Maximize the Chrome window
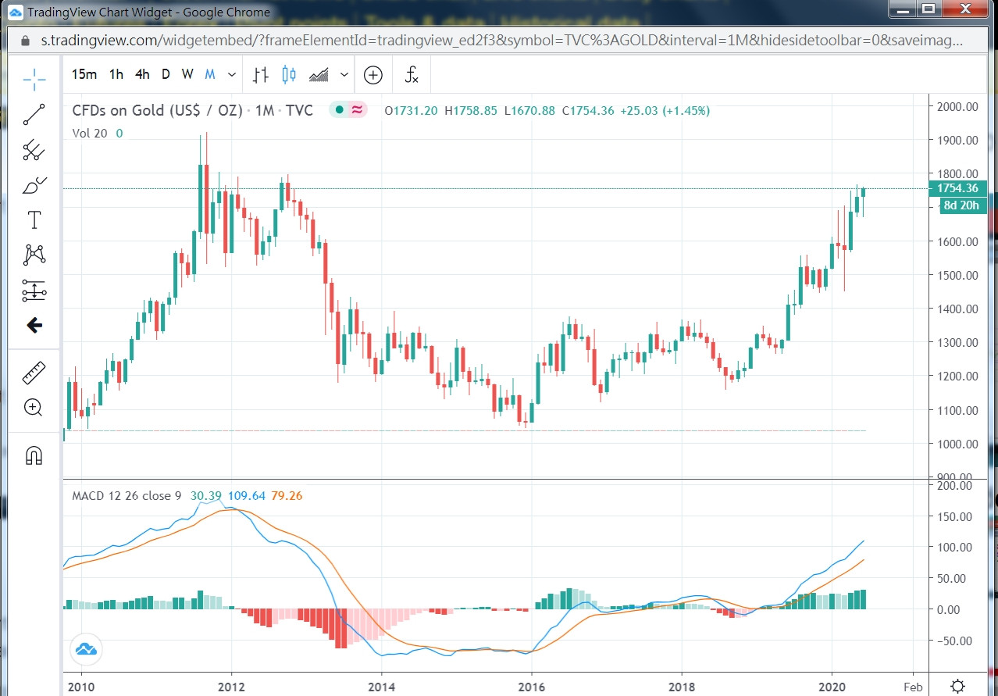This screenshot has width=998, height=696. coord(928,9)
